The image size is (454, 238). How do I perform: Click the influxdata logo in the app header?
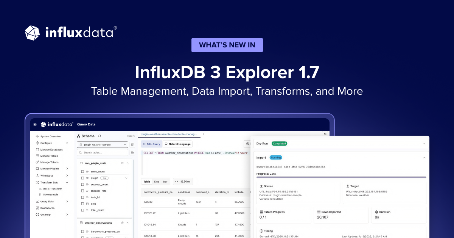57,124
